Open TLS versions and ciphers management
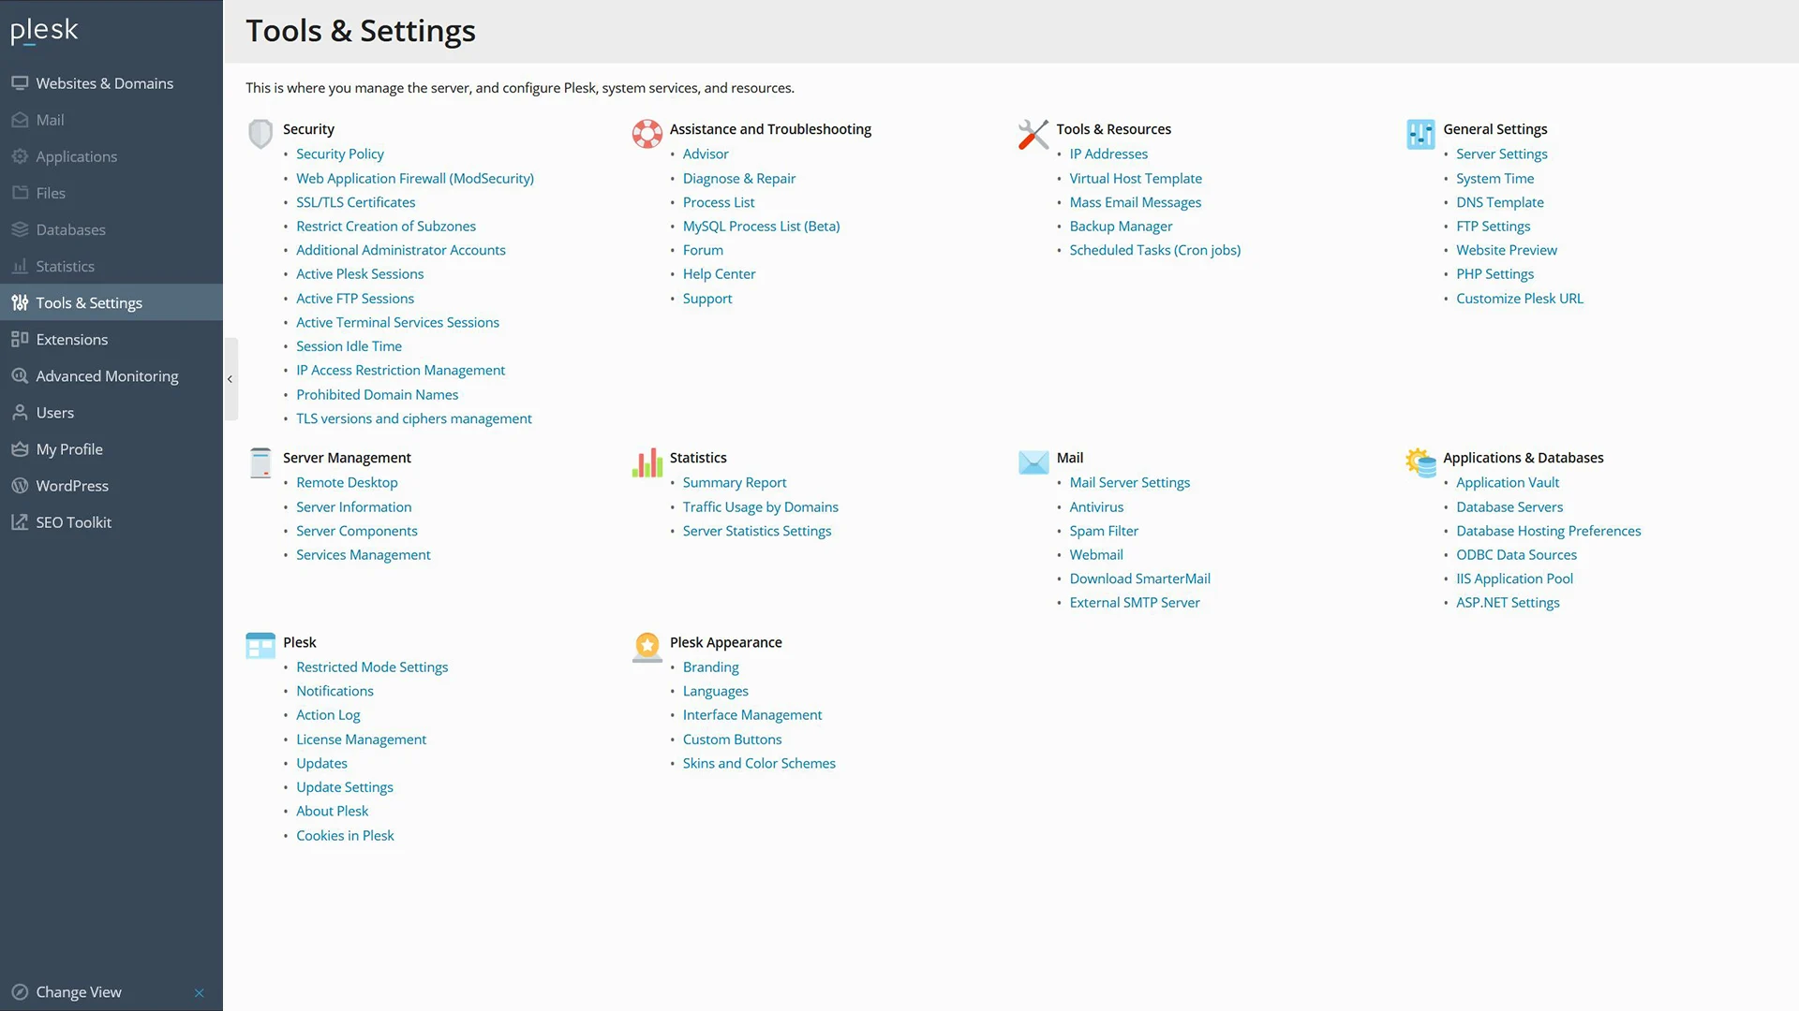The height and width of the screenshot is (1011, 1799). point(414,418)
